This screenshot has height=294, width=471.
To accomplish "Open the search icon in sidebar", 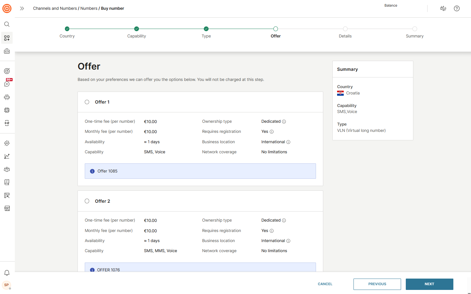I will pos(7,24).
